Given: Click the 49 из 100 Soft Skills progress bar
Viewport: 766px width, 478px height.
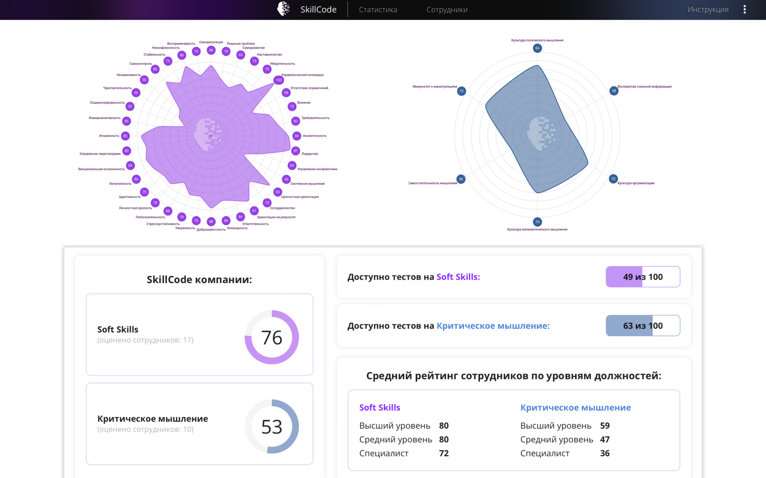Looking at the screenshot, I should (x=643, y=277).
